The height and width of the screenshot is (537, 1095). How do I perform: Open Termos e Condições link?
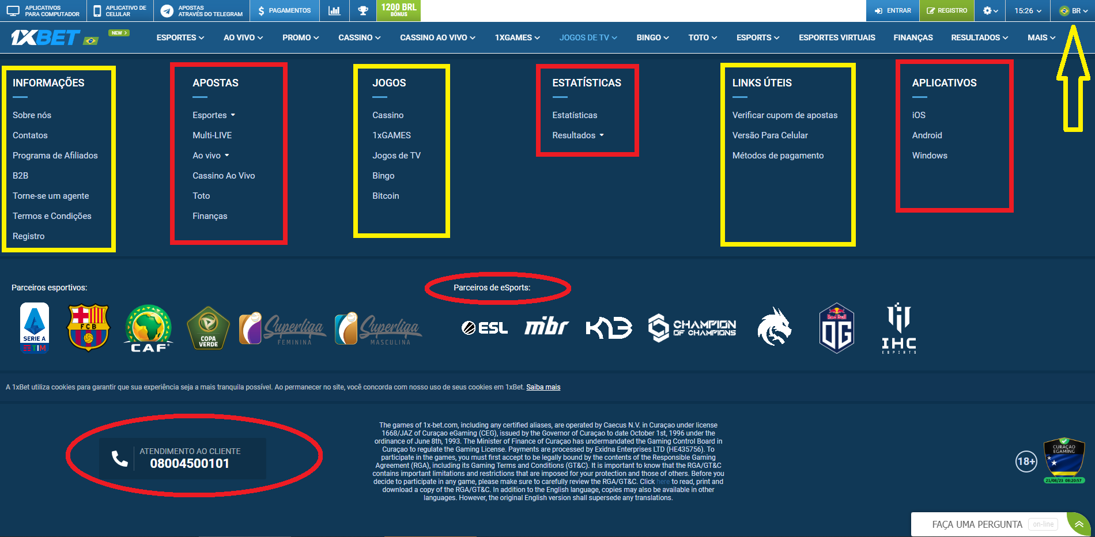(52, 216)
